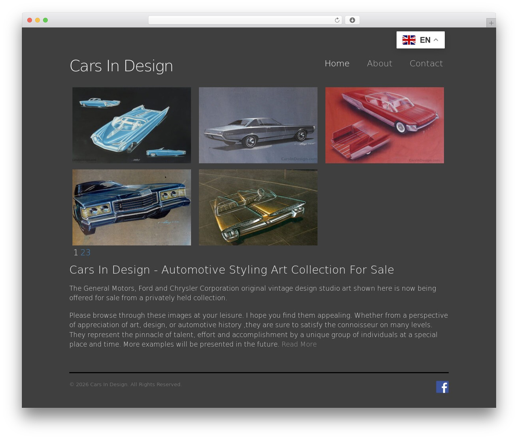Go to gallery page 3
The width and height of the screenshot is (518, 439).
coord(88,252)
